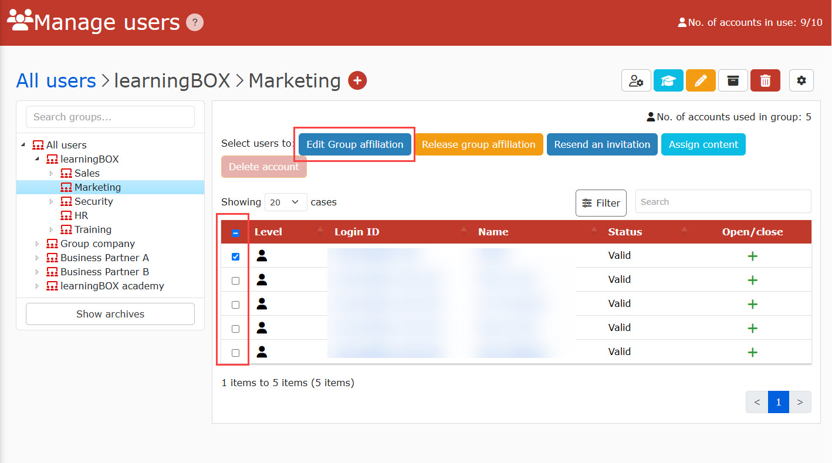Open the gear settings icon button
This screenshot has width=832, height=463.
(801, 80)
